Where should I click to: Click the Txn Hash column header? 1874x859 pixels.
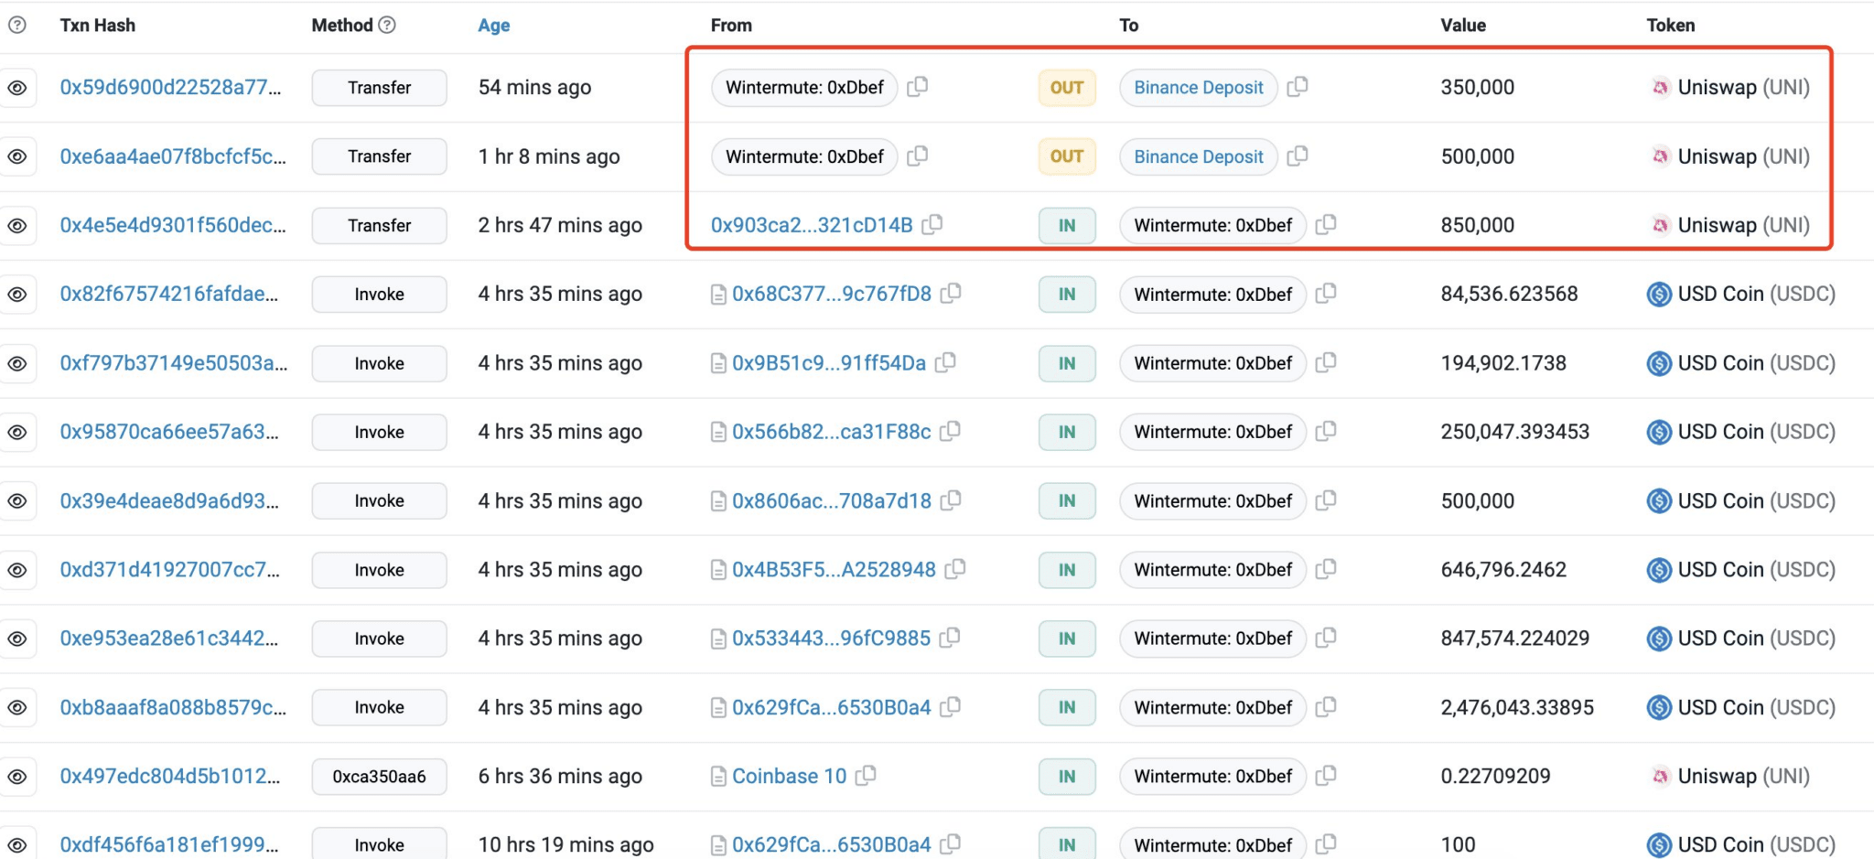pos(98,26)
